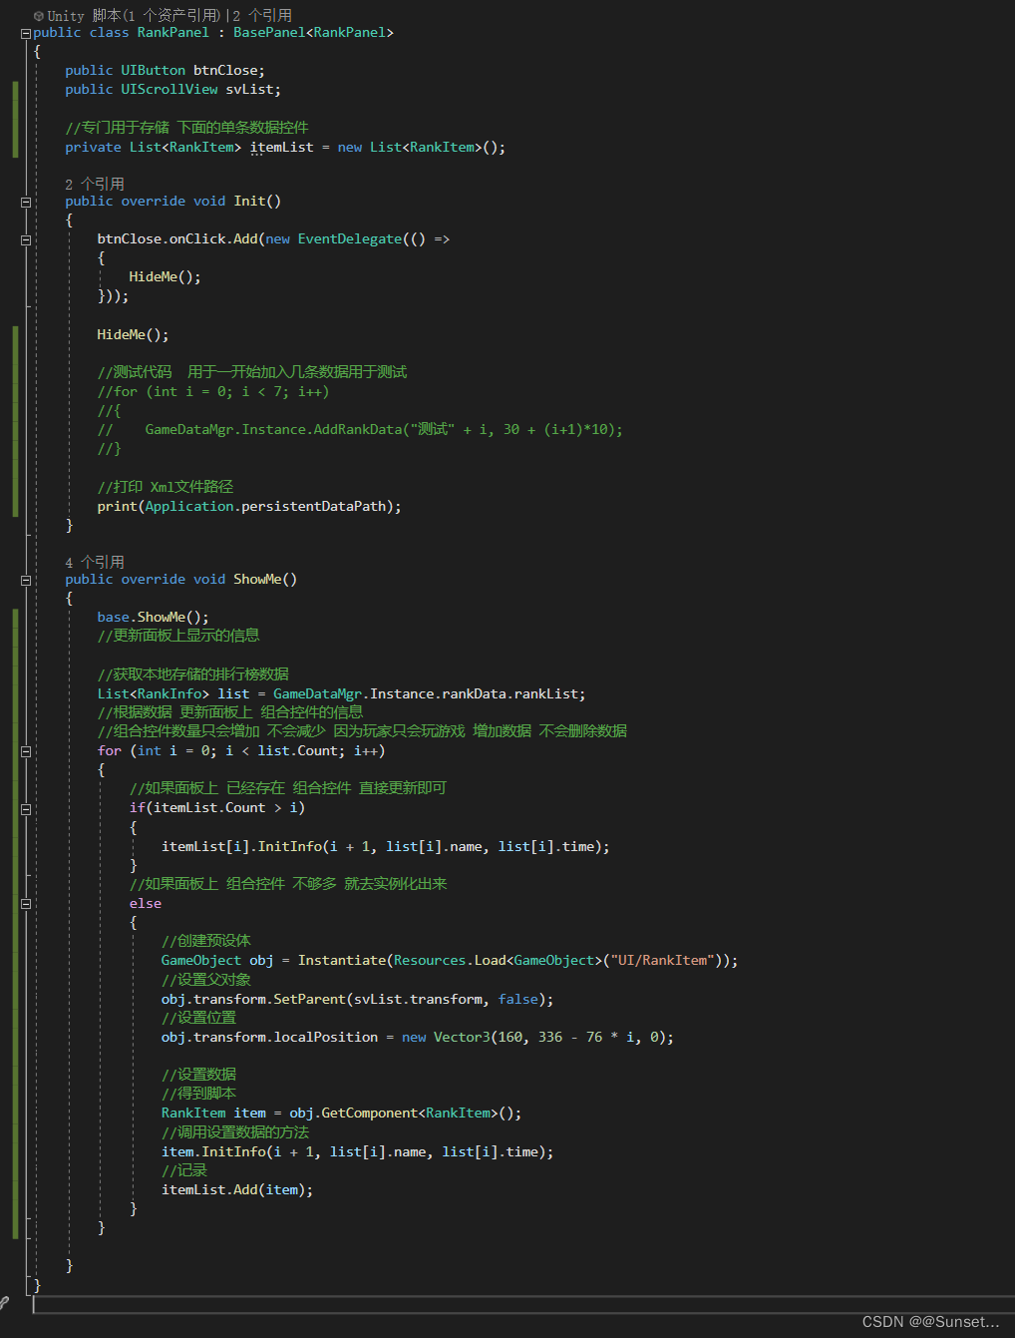This screenshot has height=1338, width=1015.
Task: Click 'persistentDataPath' in the print statement
Action: 313,507
